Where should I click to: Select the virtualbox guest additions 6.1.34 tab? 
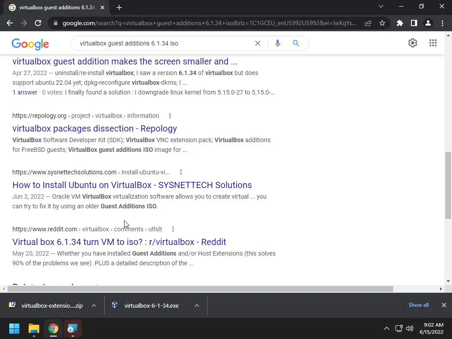(x=56, y=8)
